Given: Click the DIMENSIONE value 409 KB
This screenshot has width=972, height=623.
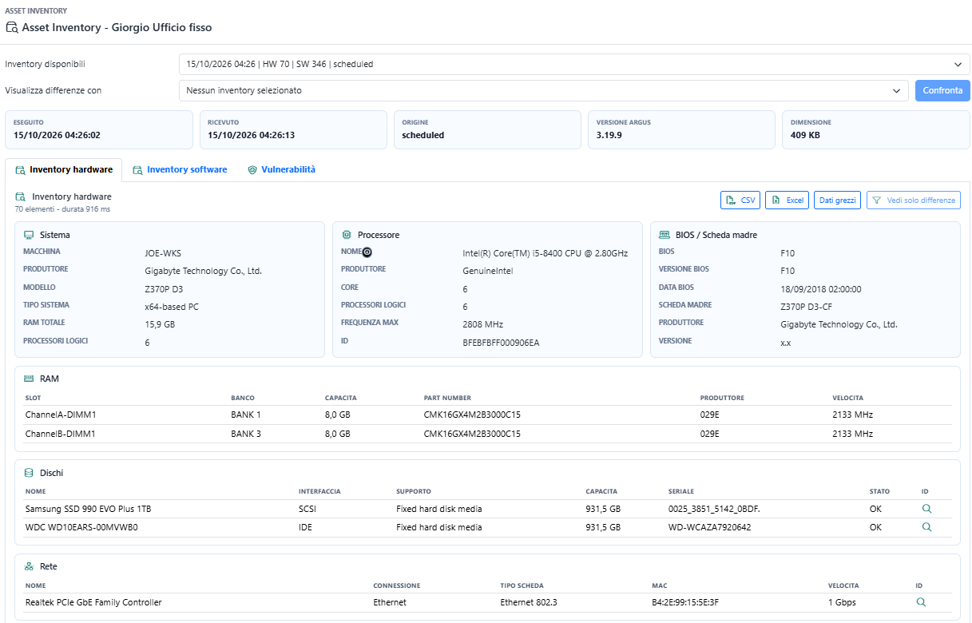Looking at the screenshot, I should [805, 135].
